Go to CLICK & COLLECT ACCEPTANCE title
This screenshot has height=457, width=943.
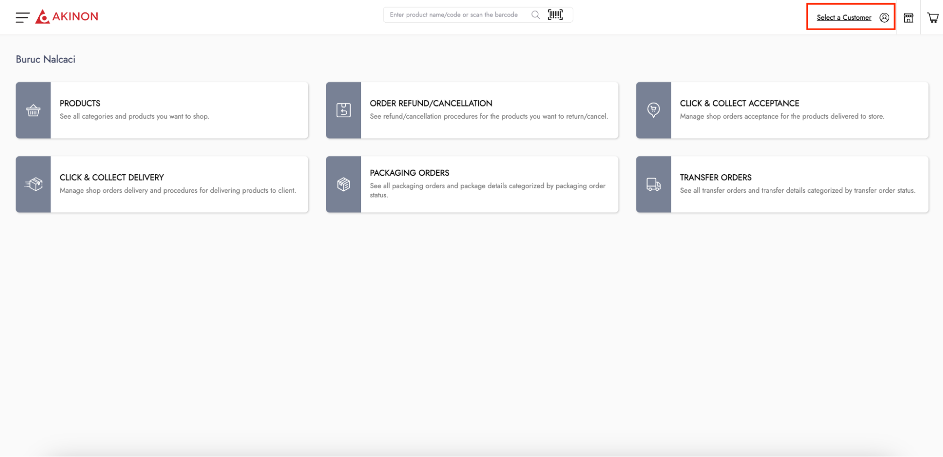tap(739, 103)
